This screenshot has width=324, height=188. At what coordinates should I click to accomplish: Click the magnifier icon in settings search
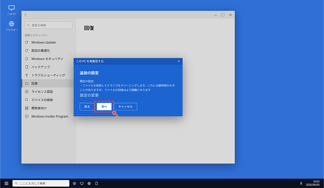(x=29, y=25)
